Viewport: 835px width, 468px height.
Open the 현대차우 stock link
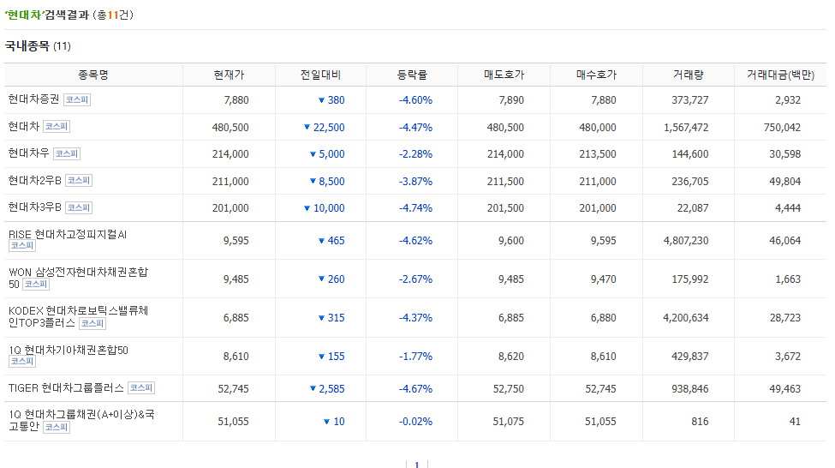point(28,153)
